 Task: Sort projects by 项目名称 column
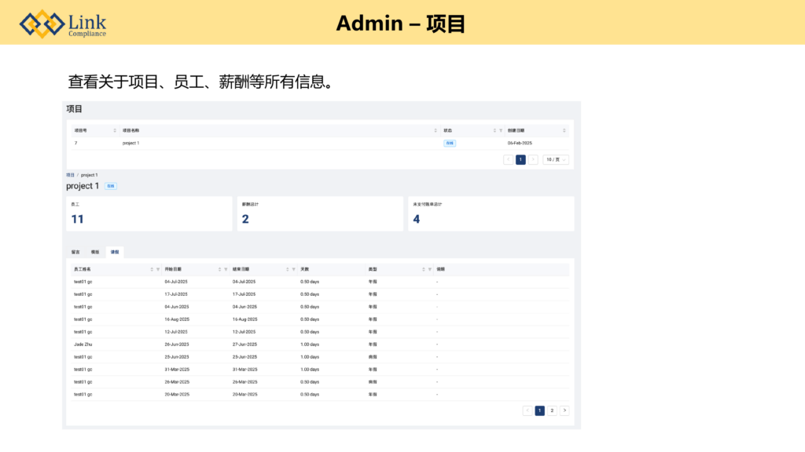pyautogui.click(x=436, y=130)
